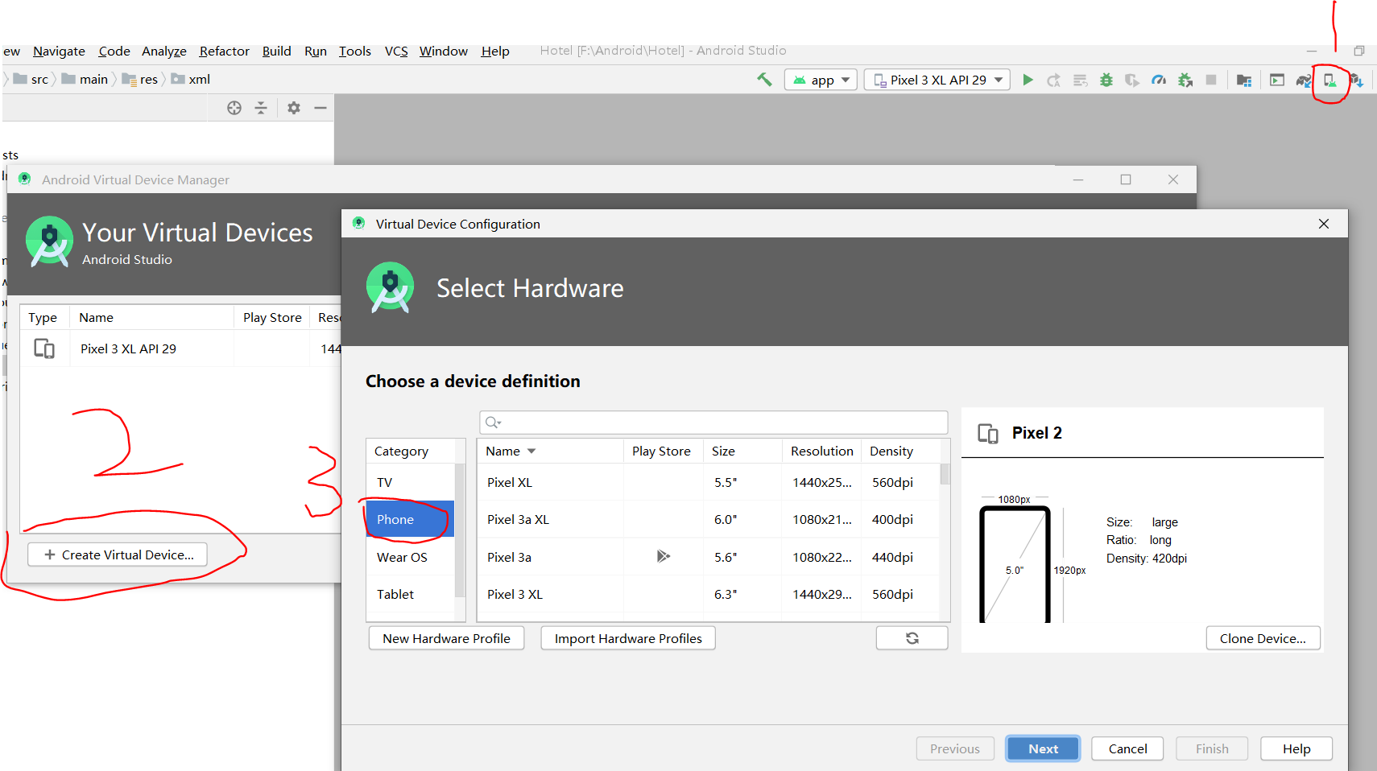Select the Phone category

click(x=411, y=519)
